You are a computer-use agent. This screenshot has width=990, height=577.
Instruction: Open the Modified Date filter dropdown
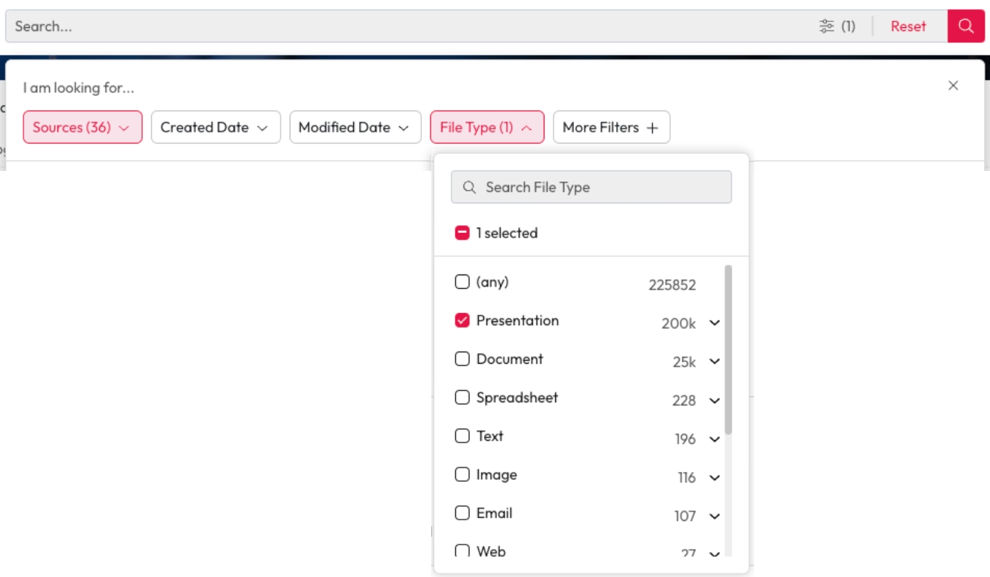(355, 128)
